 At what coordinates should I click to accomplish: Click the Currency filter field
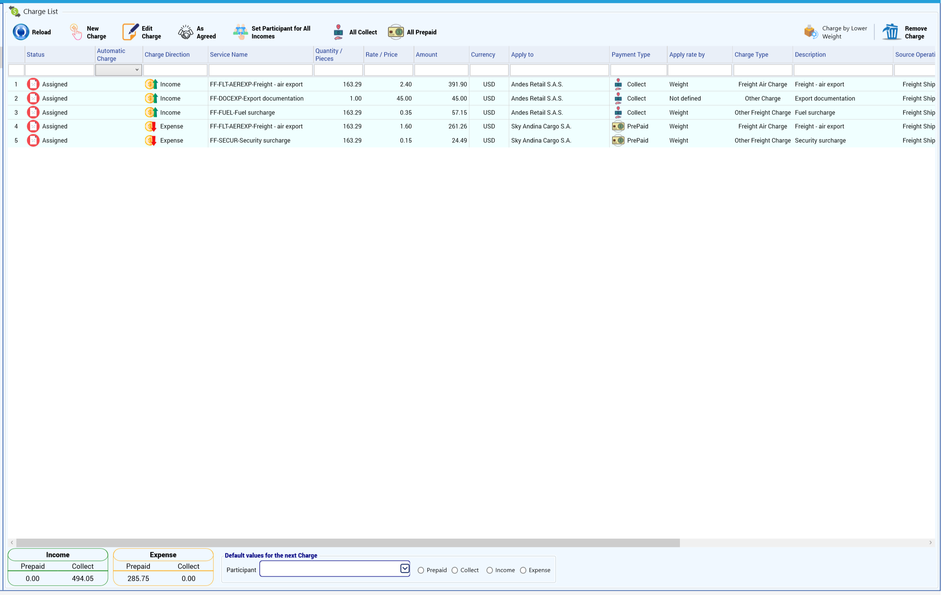click(489, 70)
